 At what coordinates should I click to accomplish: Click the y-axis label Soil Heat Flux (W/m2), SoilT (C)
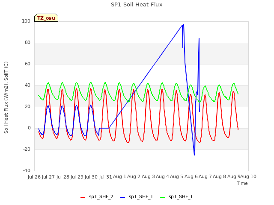(x=6, y=97)
